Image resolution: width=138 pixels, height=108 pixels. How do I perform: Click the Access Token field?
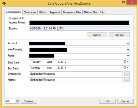tap(79, 23)
